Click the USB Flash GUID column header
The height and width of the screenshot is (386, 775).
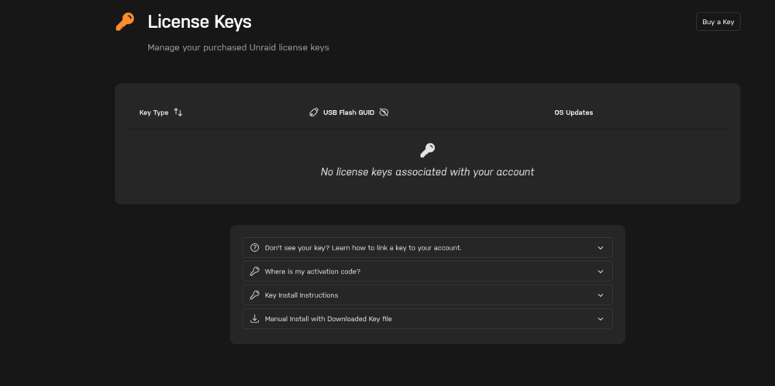349,112
